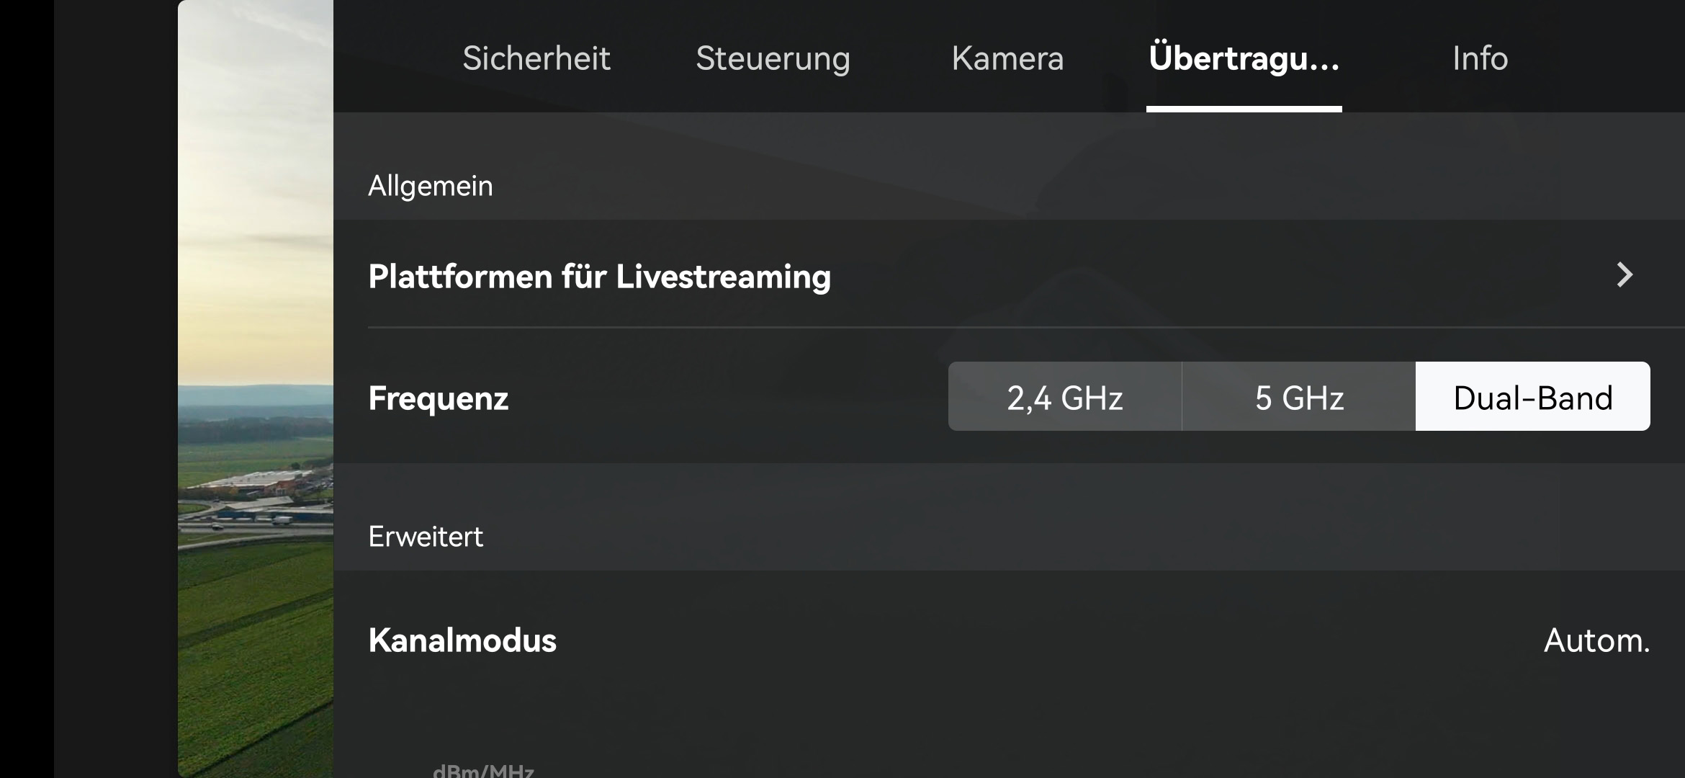This screenshot has height=778, width=1685.
Task: Switch to the Steuerung tab
Action: click(773, 58)
